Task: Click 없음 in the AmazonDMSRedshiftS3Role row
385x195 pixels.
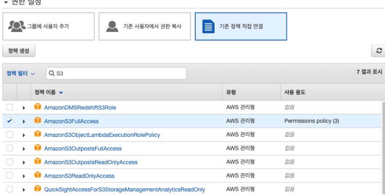Action: [289, 107]
